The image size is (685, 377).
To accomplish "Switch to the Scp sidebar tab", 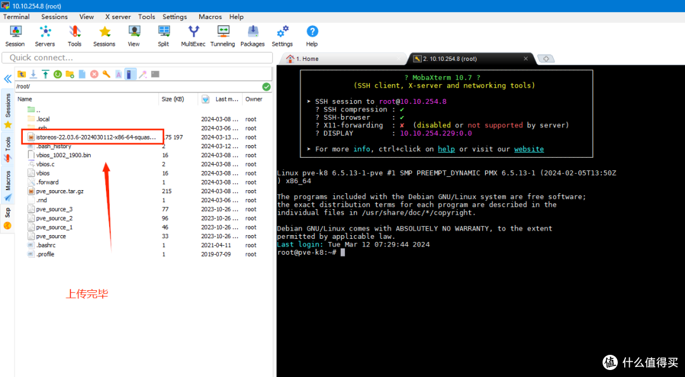I will click(x=8, y=218).
